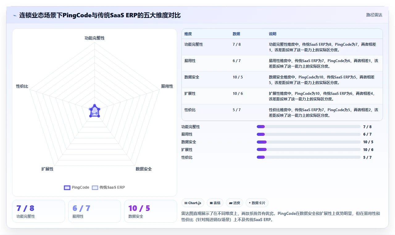Click the 功能完整性 progress bar
Image resolution: width=395 pixels, height=235 pixels.
coord(309,127)
